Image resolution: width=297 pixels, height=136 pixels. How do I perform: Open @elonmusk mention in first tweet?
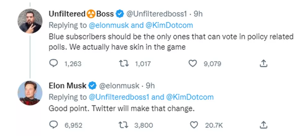coord(109,25)
